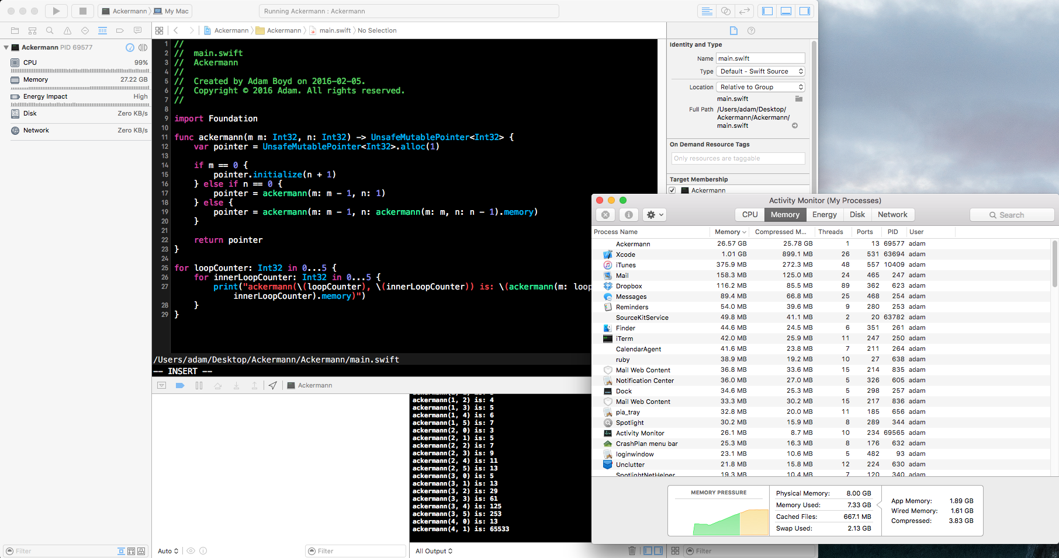Show the report navigator speech-bubble icon
Viewport: 1059px width, 558px height.
[137, 30]
